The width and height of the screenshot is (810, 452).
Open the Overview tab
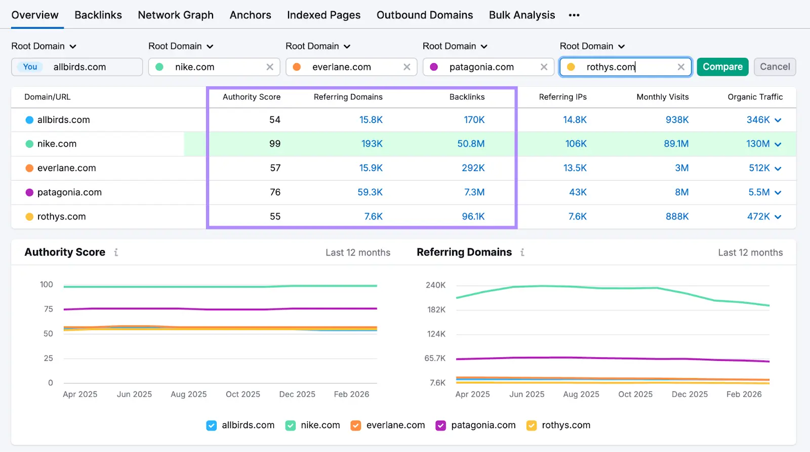[x=35, y=15]
